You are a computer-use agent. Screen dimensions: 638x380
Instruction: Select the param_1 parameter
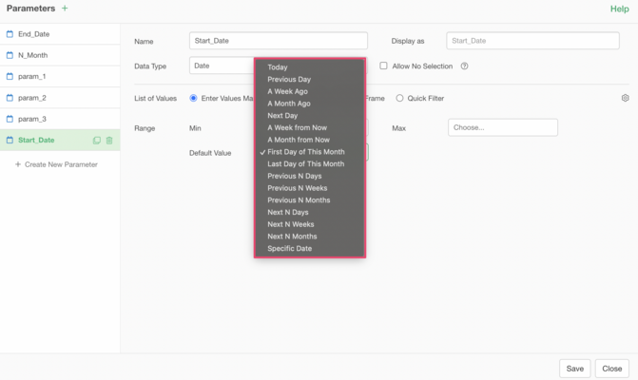tap(60, 76)
